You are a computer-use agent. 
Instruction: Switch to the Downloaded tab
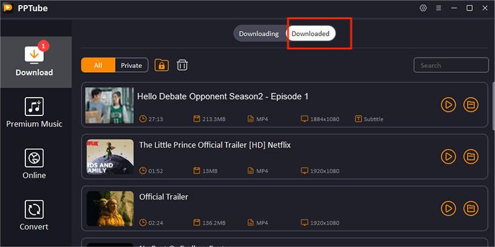tap(311, 33)
